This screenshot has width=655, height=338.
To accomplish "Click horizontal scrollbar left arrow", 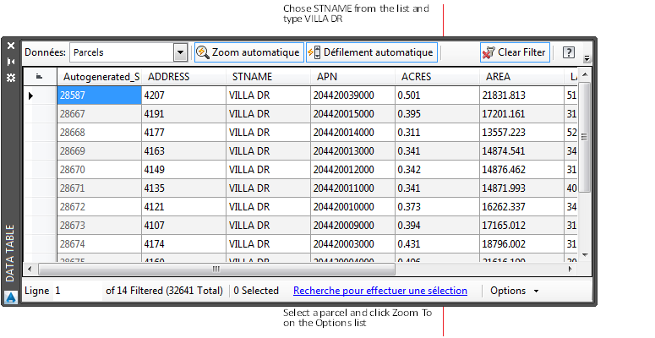I will [30, 269].
